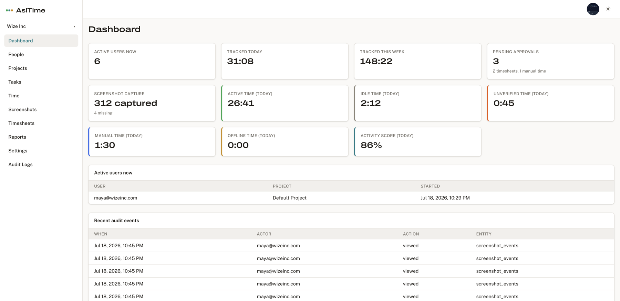The height and width of the screenshot is (301, 620).
Task: Click the Default Project cell
Action: click(290, 198)
